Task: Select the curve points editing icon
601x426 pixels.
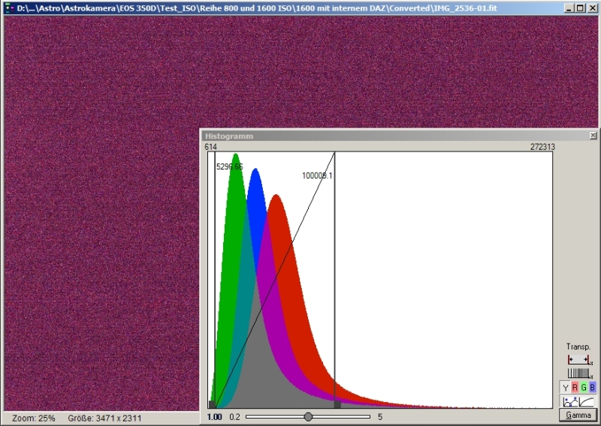Action: point(570,401)
